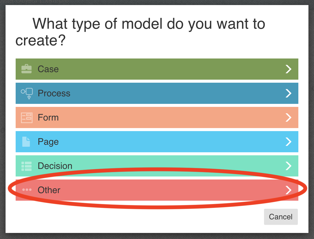Image resolution: width=314 pixels, height=239 pixels.
Task: Expand the Page row arrow
Action: tap(288, 141)
